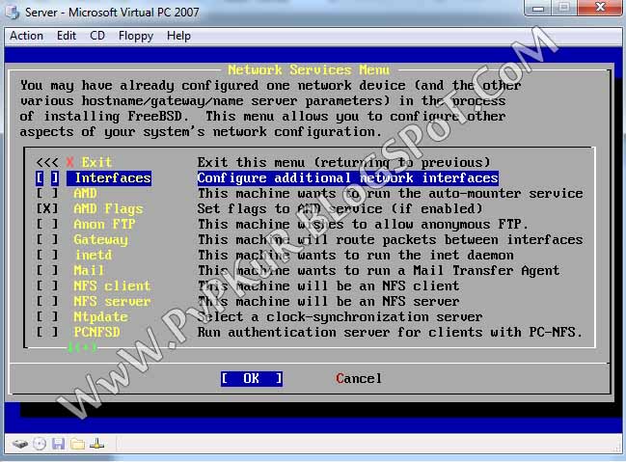Enable the Gateway checkbox
The image size is (626, 462).
(x=47, y=239)
